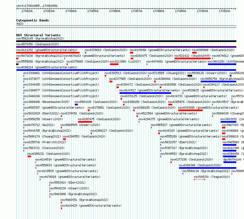Select nsv521422 (Shaikh2009) label
Image resolution: width=244 pixels, height=219 pixels.
click(x=192, y=56)
